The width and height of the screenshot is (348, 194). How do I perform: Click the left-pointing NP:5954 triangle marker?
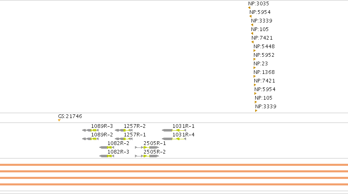click(250, 16)
